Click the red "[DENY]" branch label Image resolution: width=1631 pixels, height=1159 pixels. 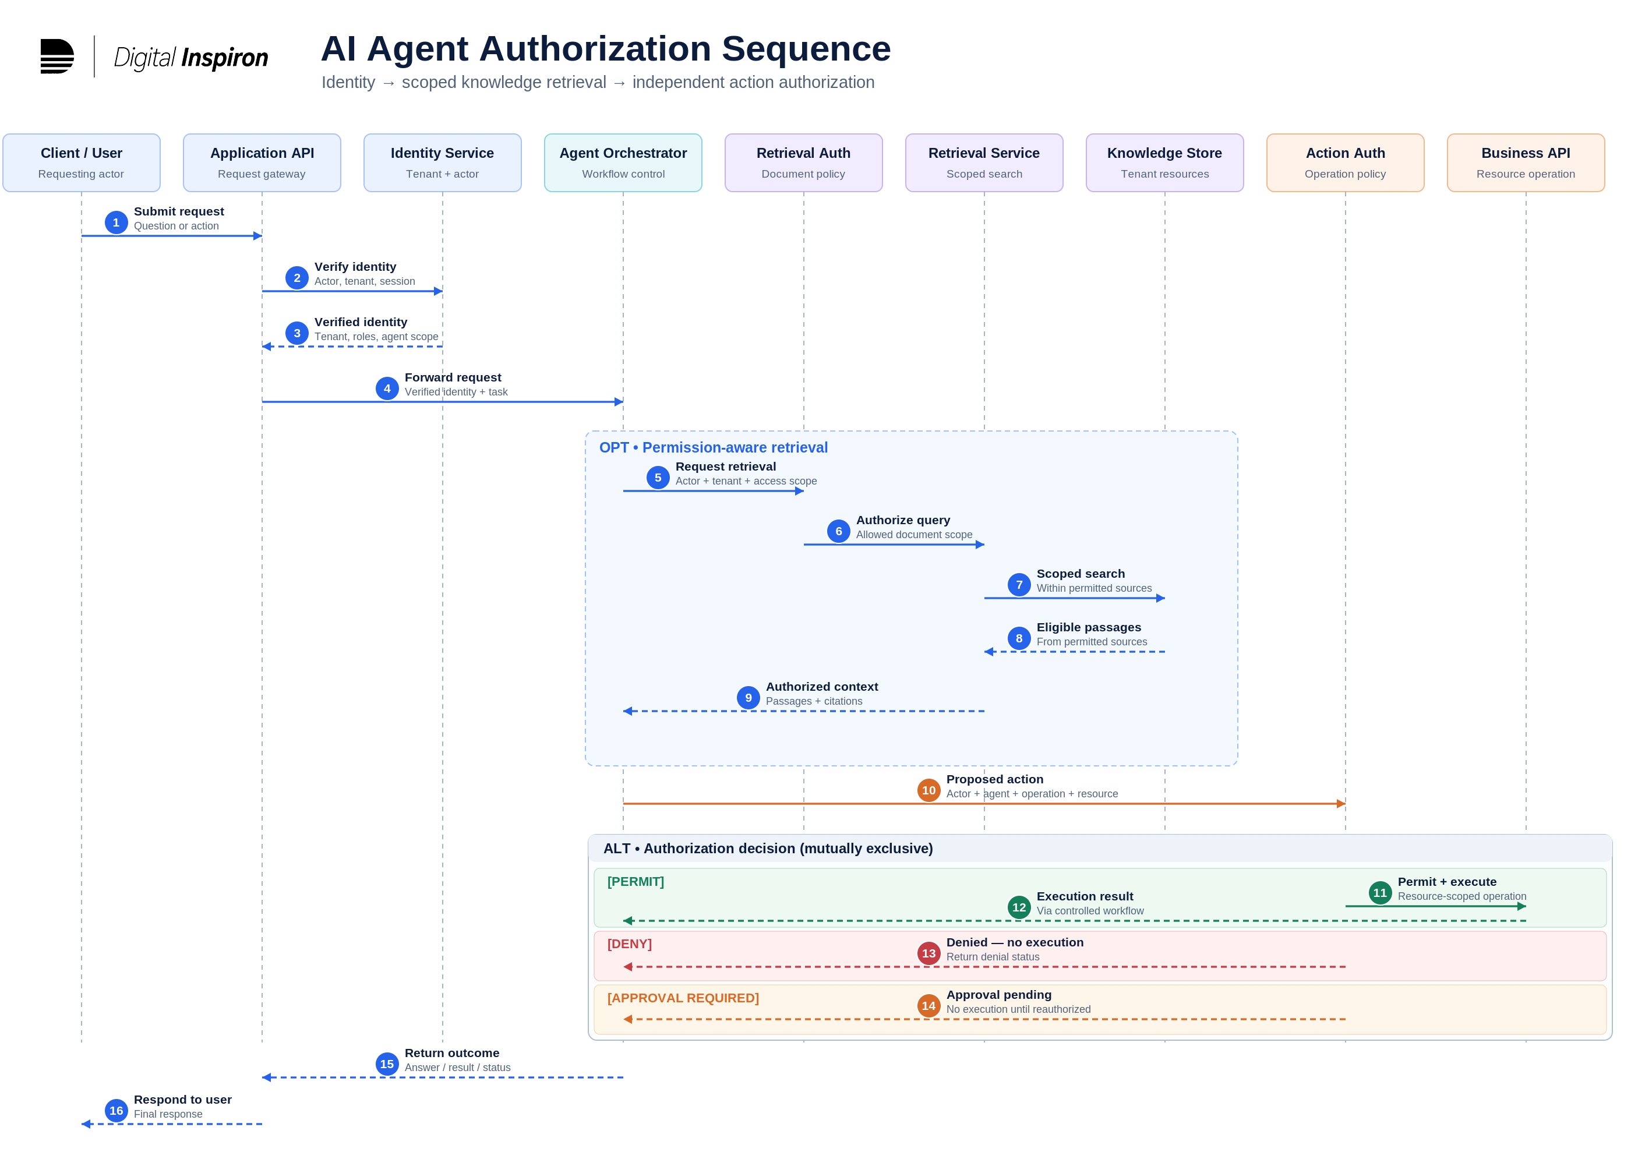coord(630,944)
